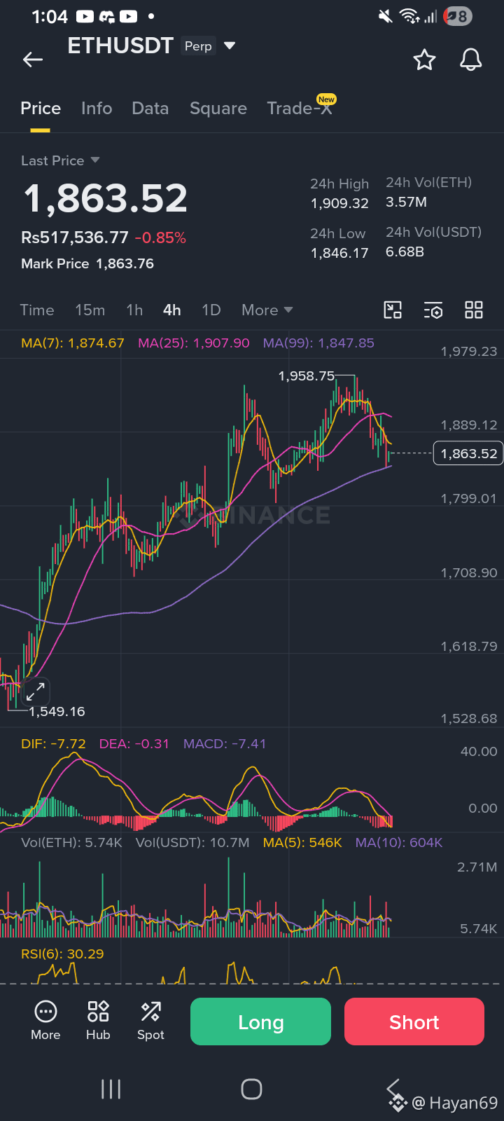
Task: Tap the battery indicator in status bar
Action: pos(458,16)
